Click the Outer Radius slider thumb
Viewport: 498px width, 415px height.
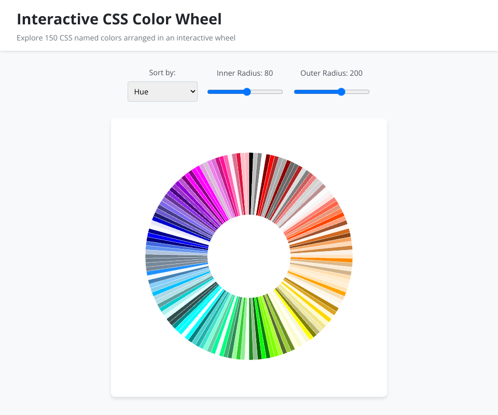coord(341,92)
